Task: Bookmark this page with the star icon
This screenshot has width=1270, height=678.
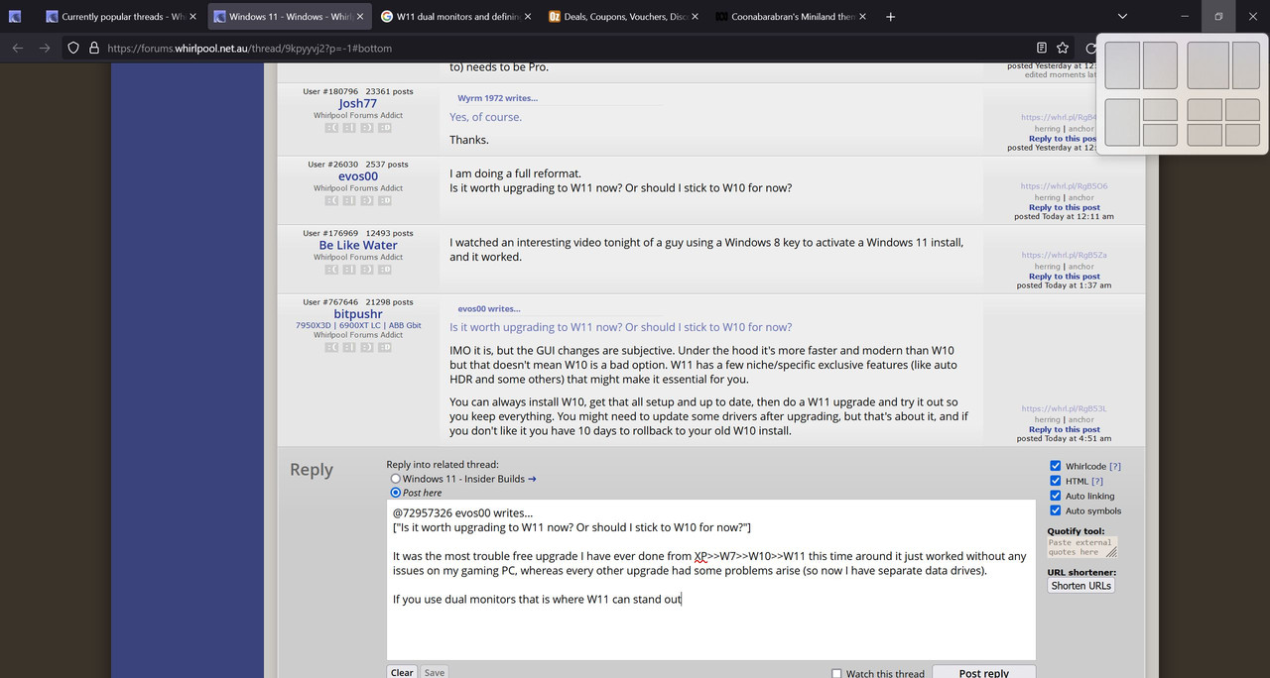Action: click(1063, 48)
